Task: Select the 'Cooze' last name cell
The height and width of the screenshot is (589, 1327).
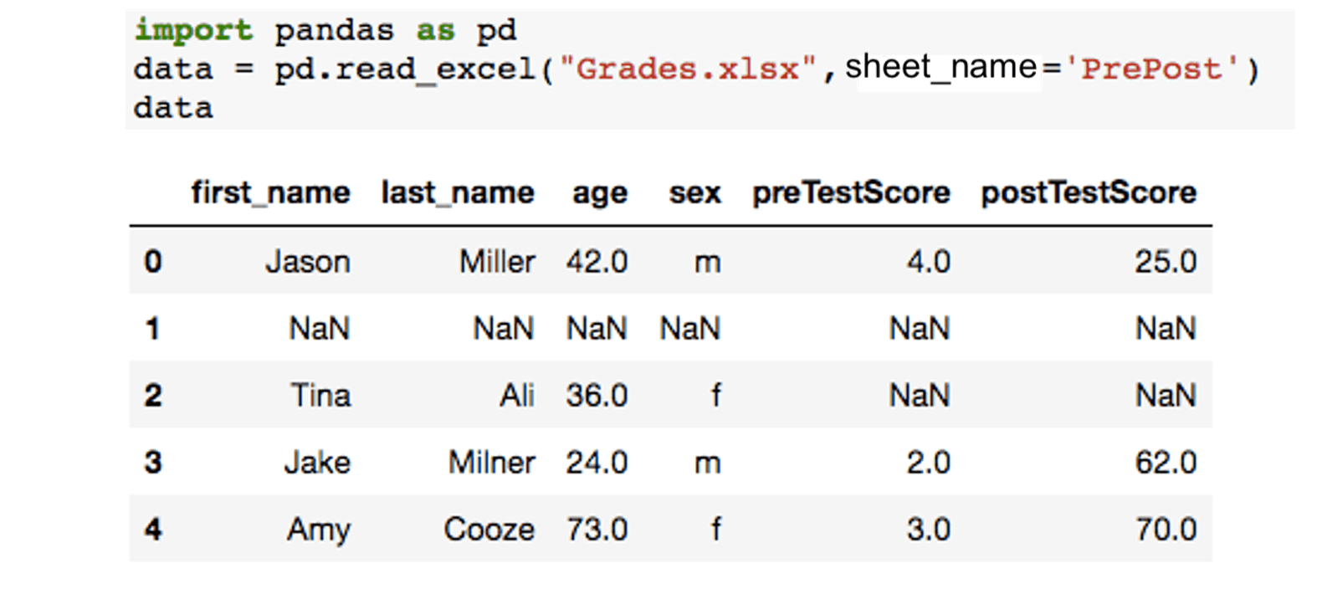Action: point(489,529)
